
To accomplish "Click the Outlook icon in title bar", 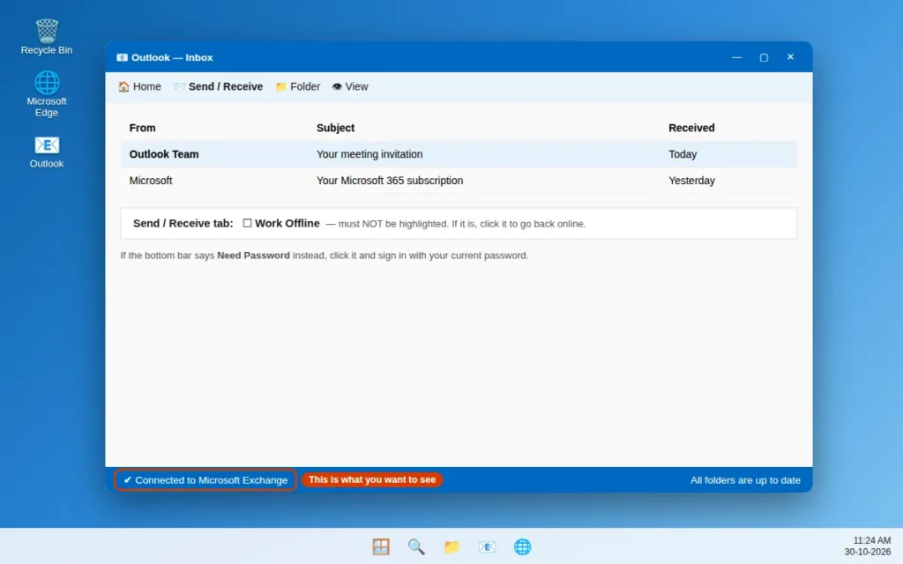I will pos(122,57).
